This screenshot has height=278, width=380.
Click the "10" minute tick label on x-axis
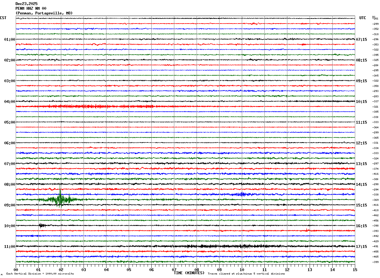(242, 270)
